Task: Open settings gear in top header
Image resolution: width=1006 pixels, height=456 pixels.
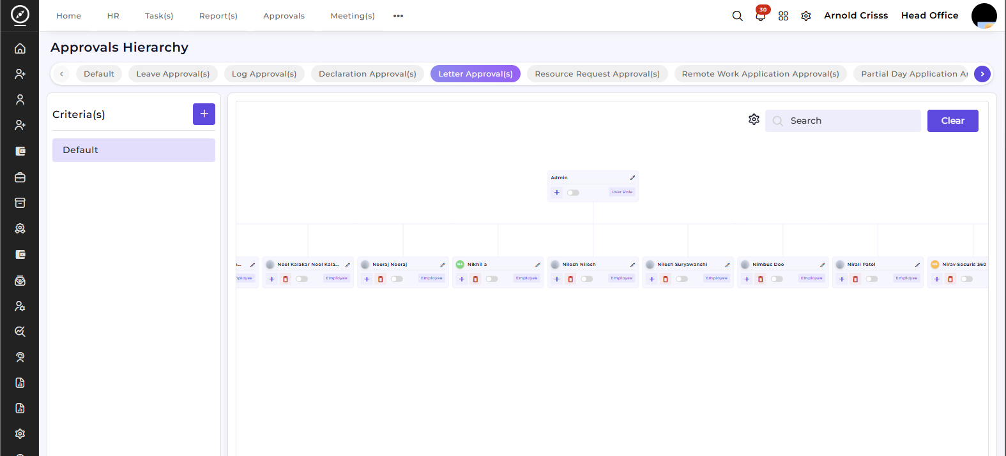Action: 806,16
